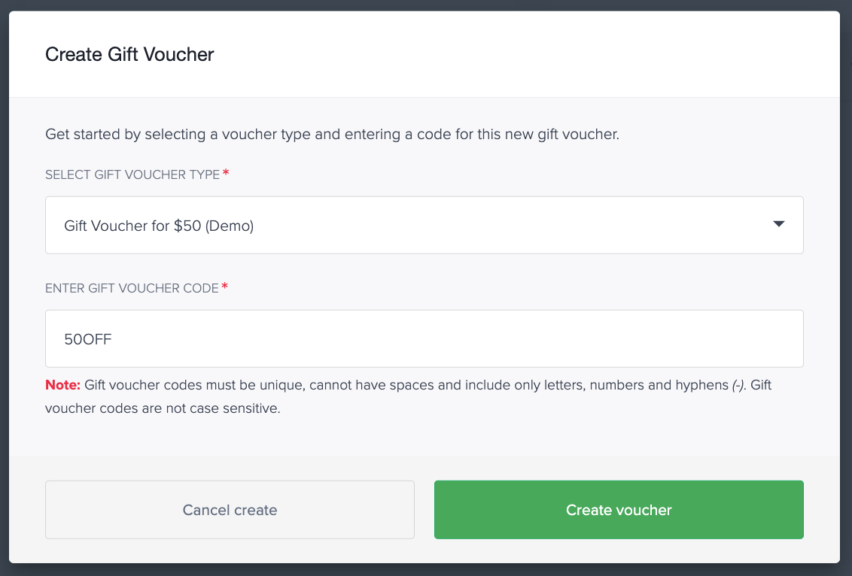
Task: Confirm with the green Create voucher button
Action: click(619, 510)
